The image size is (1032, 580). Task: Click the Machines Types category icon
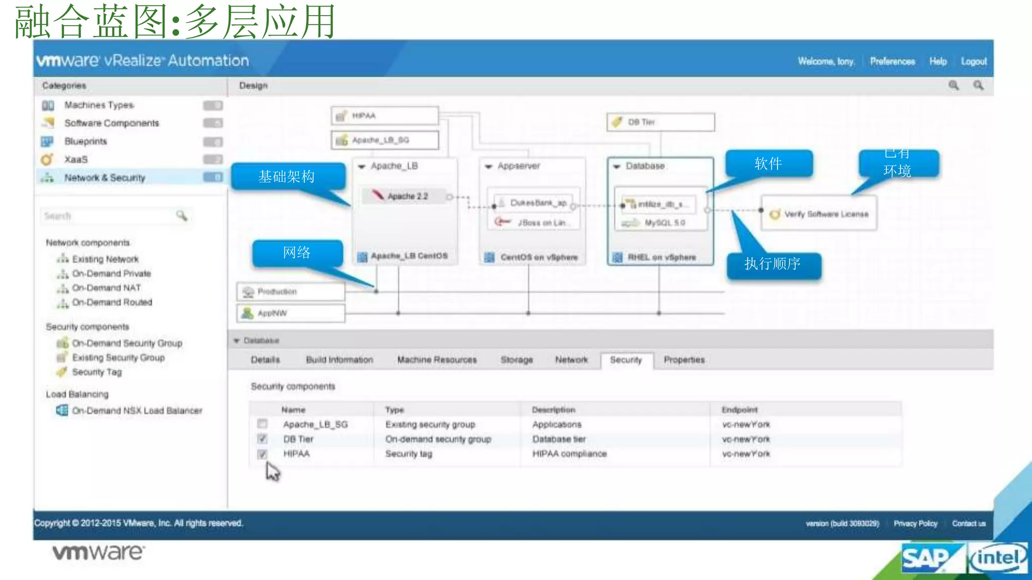point(48,105)
